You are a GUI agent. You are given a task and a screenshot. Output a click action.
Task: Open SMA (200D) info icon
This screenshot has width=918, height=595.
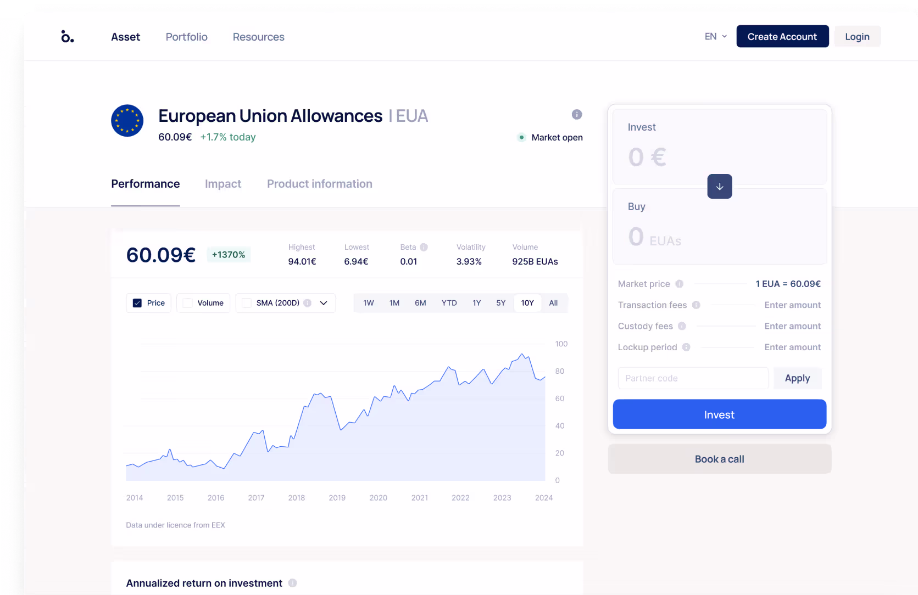pos(307,303)
